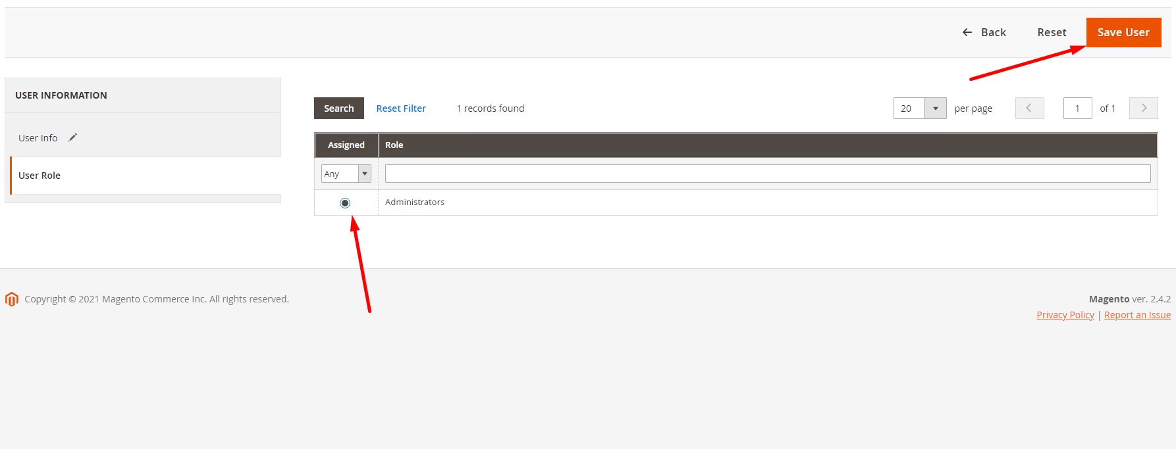Open the Privacy Policy link
The height and width of the screenshot is (449, 1176).
(x=1065, y=315)
